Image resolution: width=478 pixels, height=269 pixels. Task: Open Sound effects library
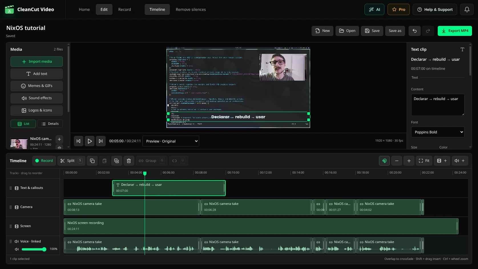click(37, 98)
